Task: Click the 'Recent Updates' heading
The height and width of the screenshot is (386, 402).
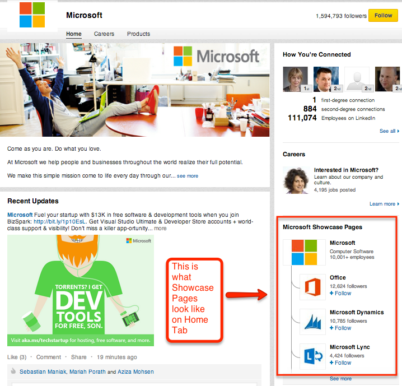Action: coord(33,201)
